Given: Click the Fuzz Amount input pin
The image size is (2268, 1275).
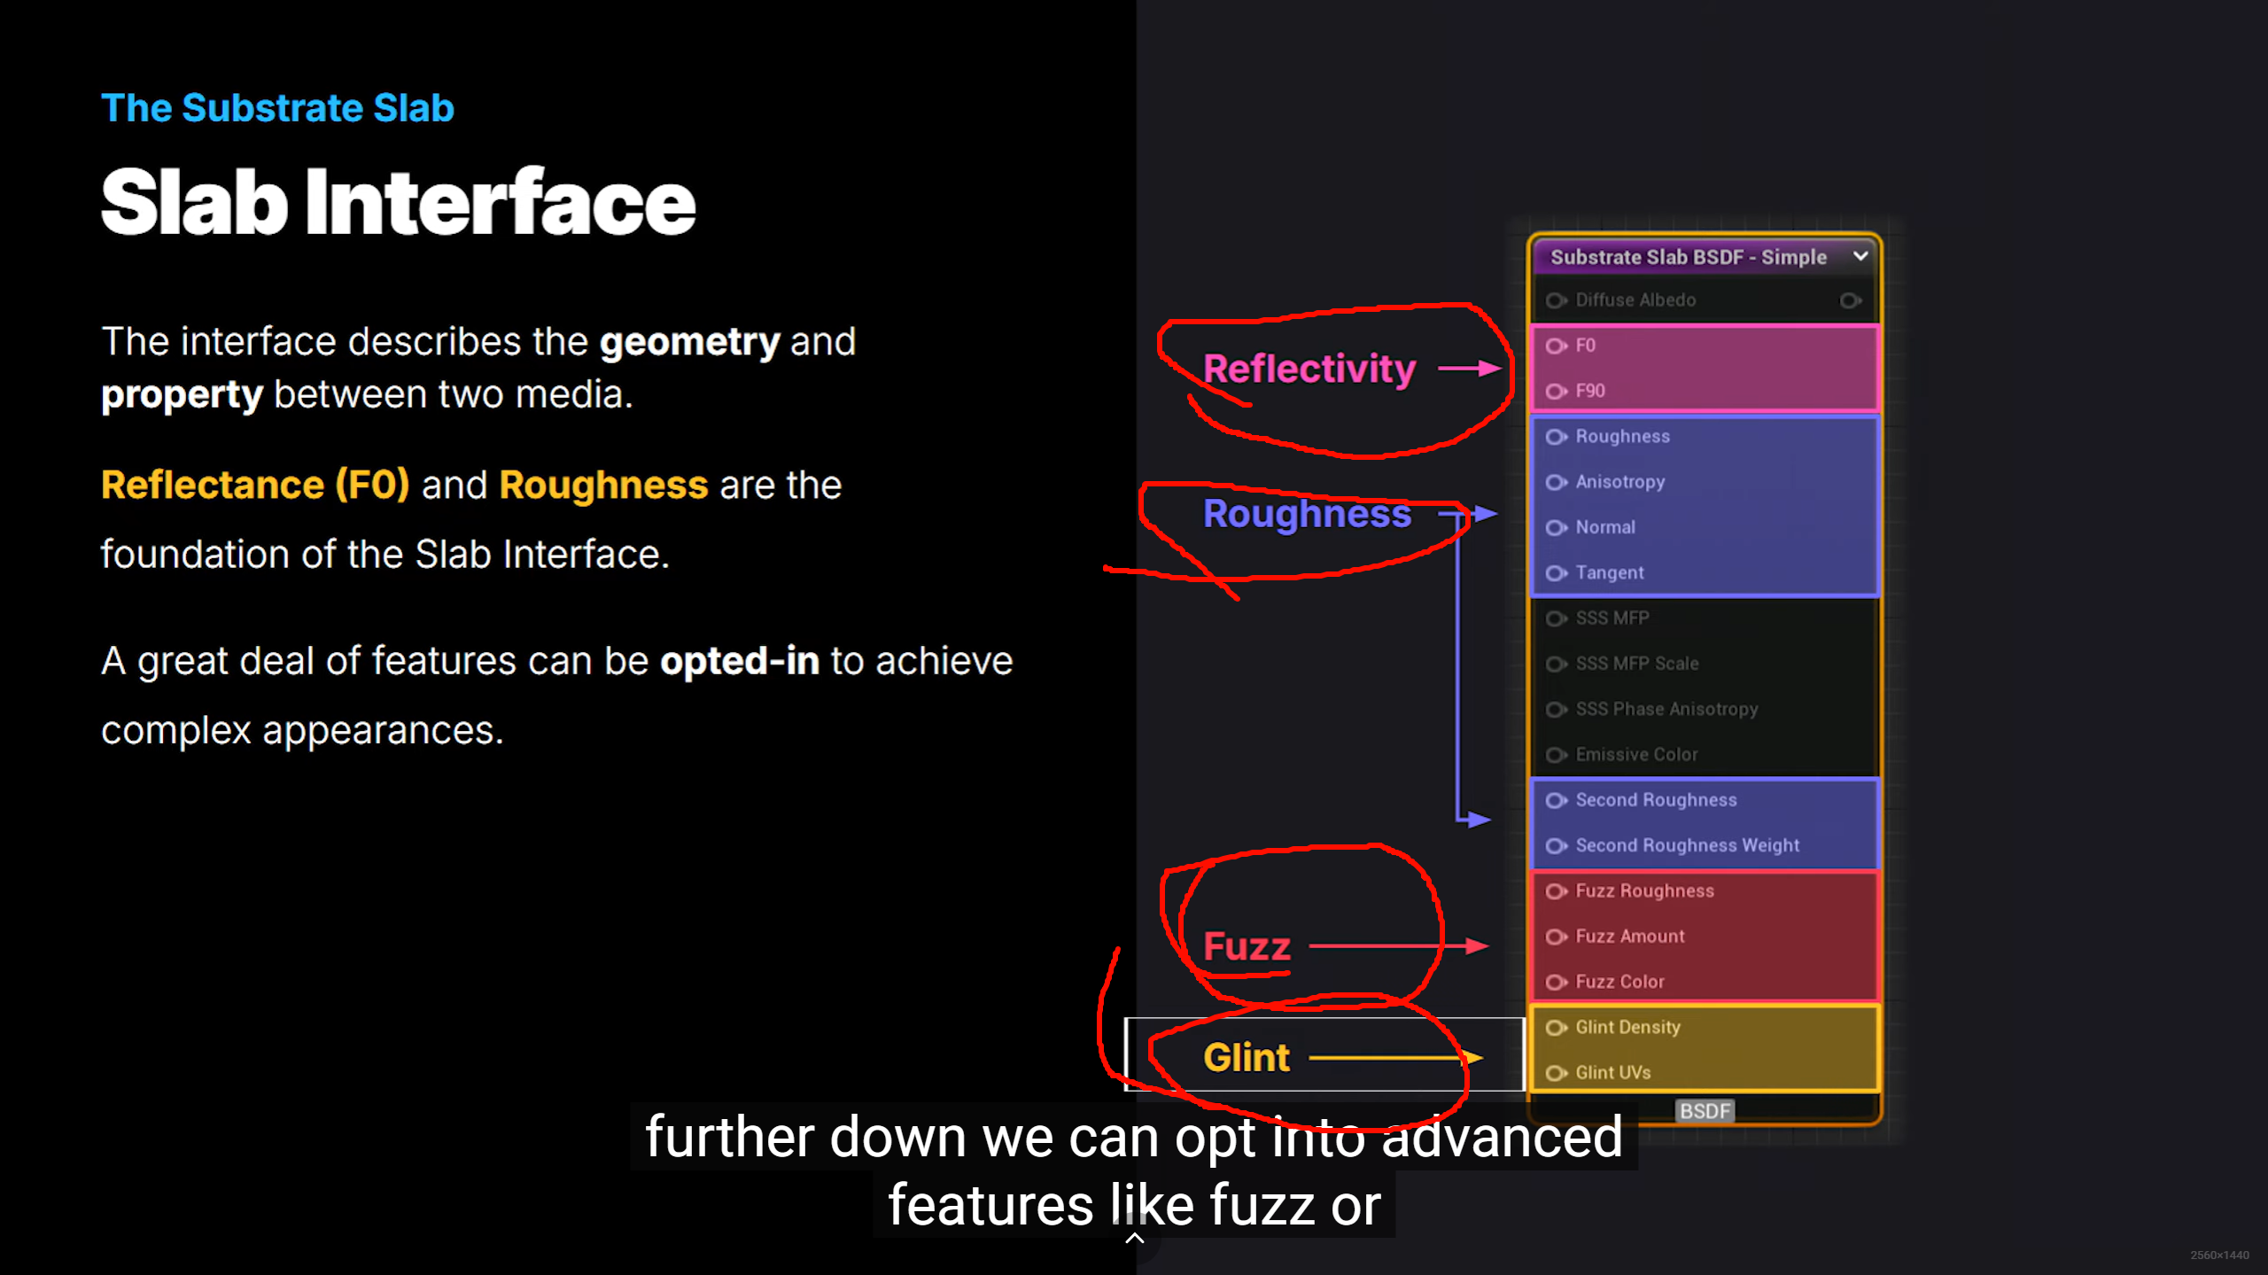Looking at the screenshot, I should (x=1556, y=937).
